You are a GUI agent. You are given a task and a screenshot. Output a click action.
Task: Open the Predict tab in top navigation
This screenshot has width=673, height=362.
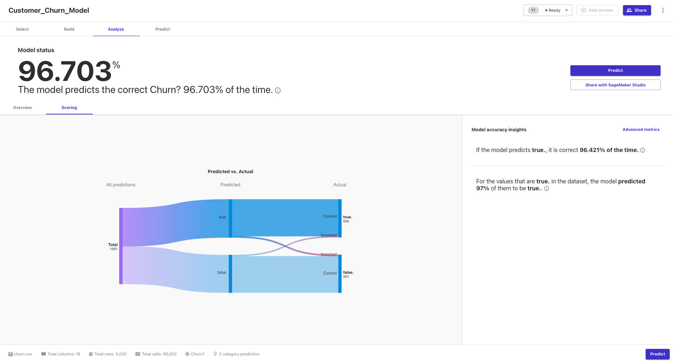[x=162, y=29]
